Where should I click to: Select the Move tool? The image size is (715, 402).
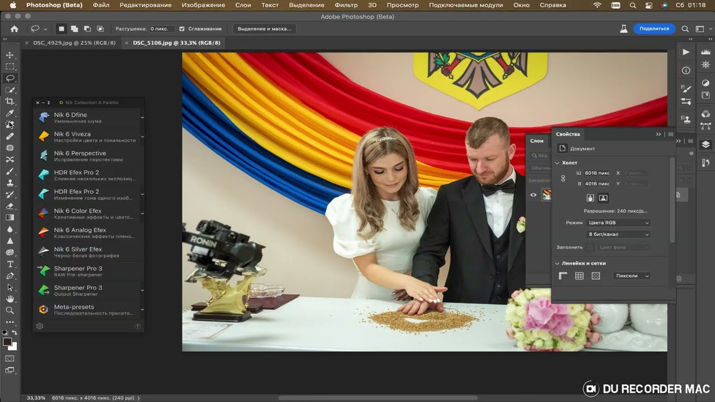point(9,55)
